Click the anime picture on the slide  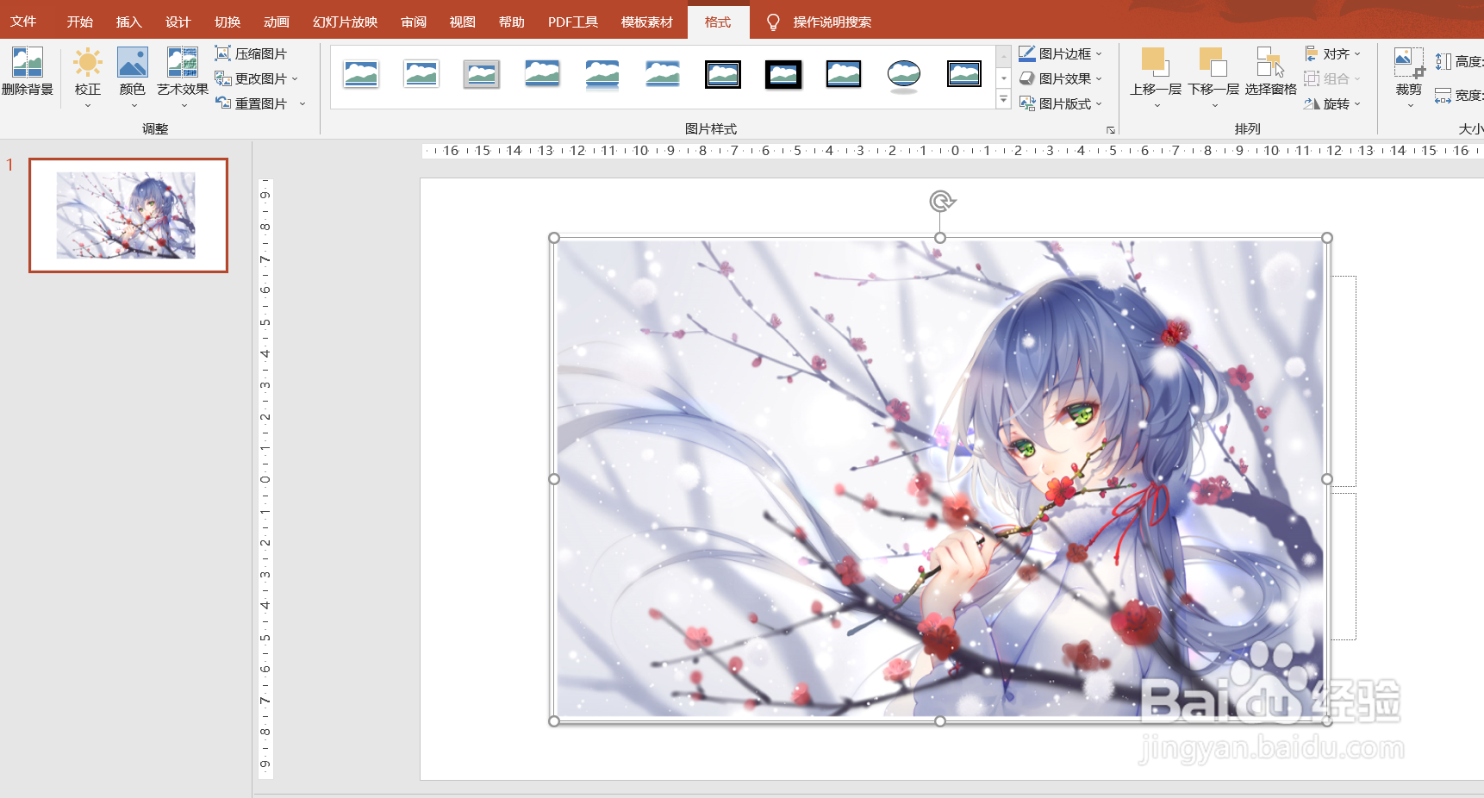940,479
